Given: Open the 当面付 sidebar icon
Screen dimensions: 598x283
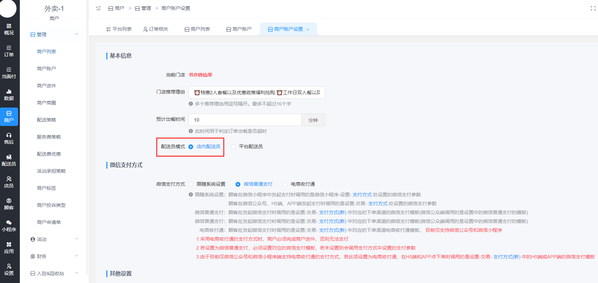Looking at the screenshot, I should (9, 73).
